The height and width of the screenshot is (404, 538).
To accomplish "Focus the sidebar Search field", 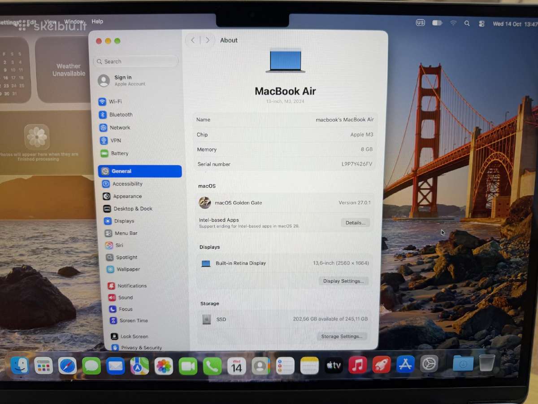I will 136,61.
